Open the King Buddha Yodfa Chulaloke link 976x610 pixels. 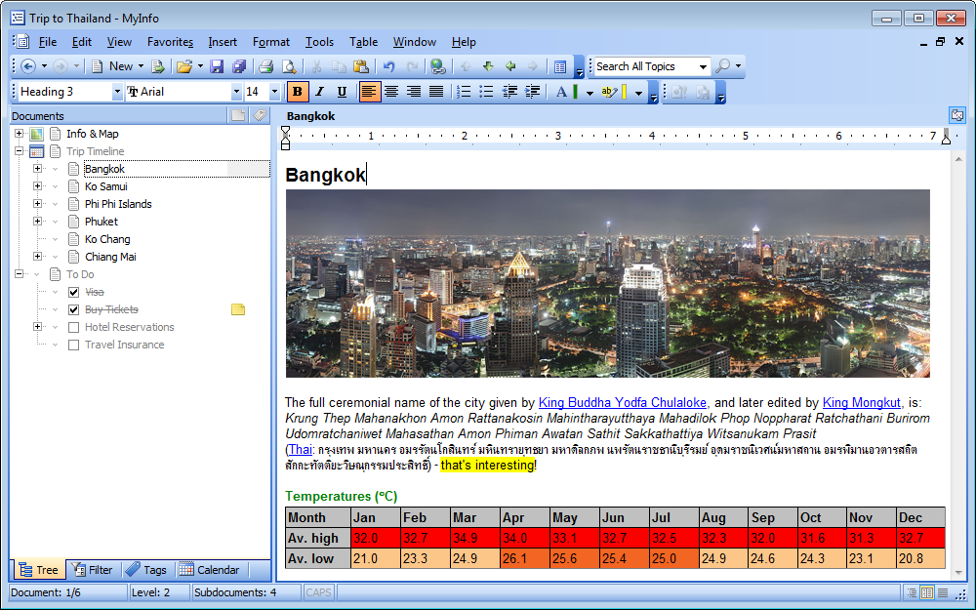[623, 402]
